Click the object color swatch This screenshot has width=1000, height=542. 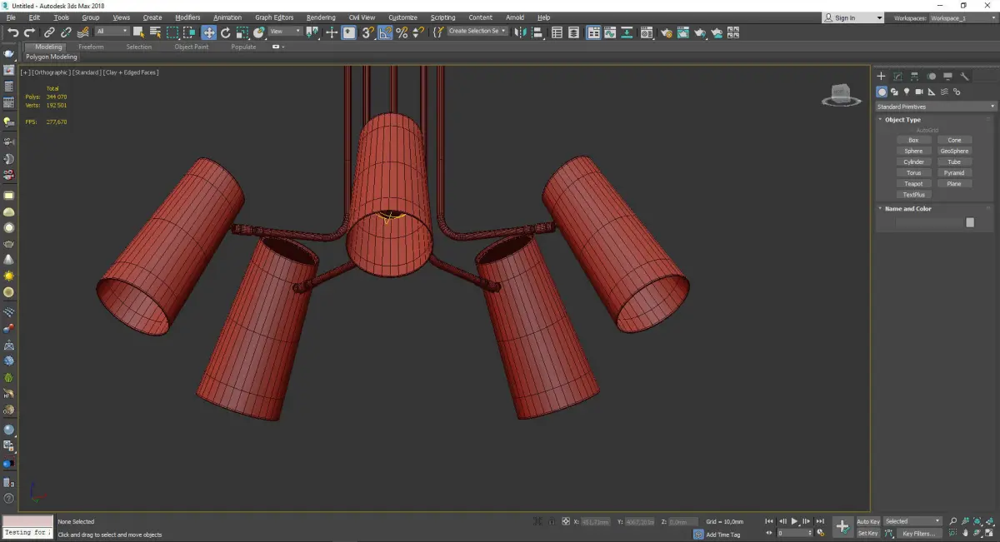click(970, 222)
